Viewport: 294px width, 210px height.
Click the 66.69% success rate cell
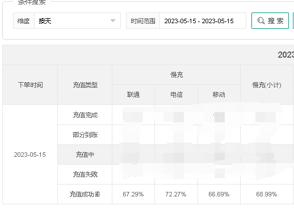[x=219, y=194]
